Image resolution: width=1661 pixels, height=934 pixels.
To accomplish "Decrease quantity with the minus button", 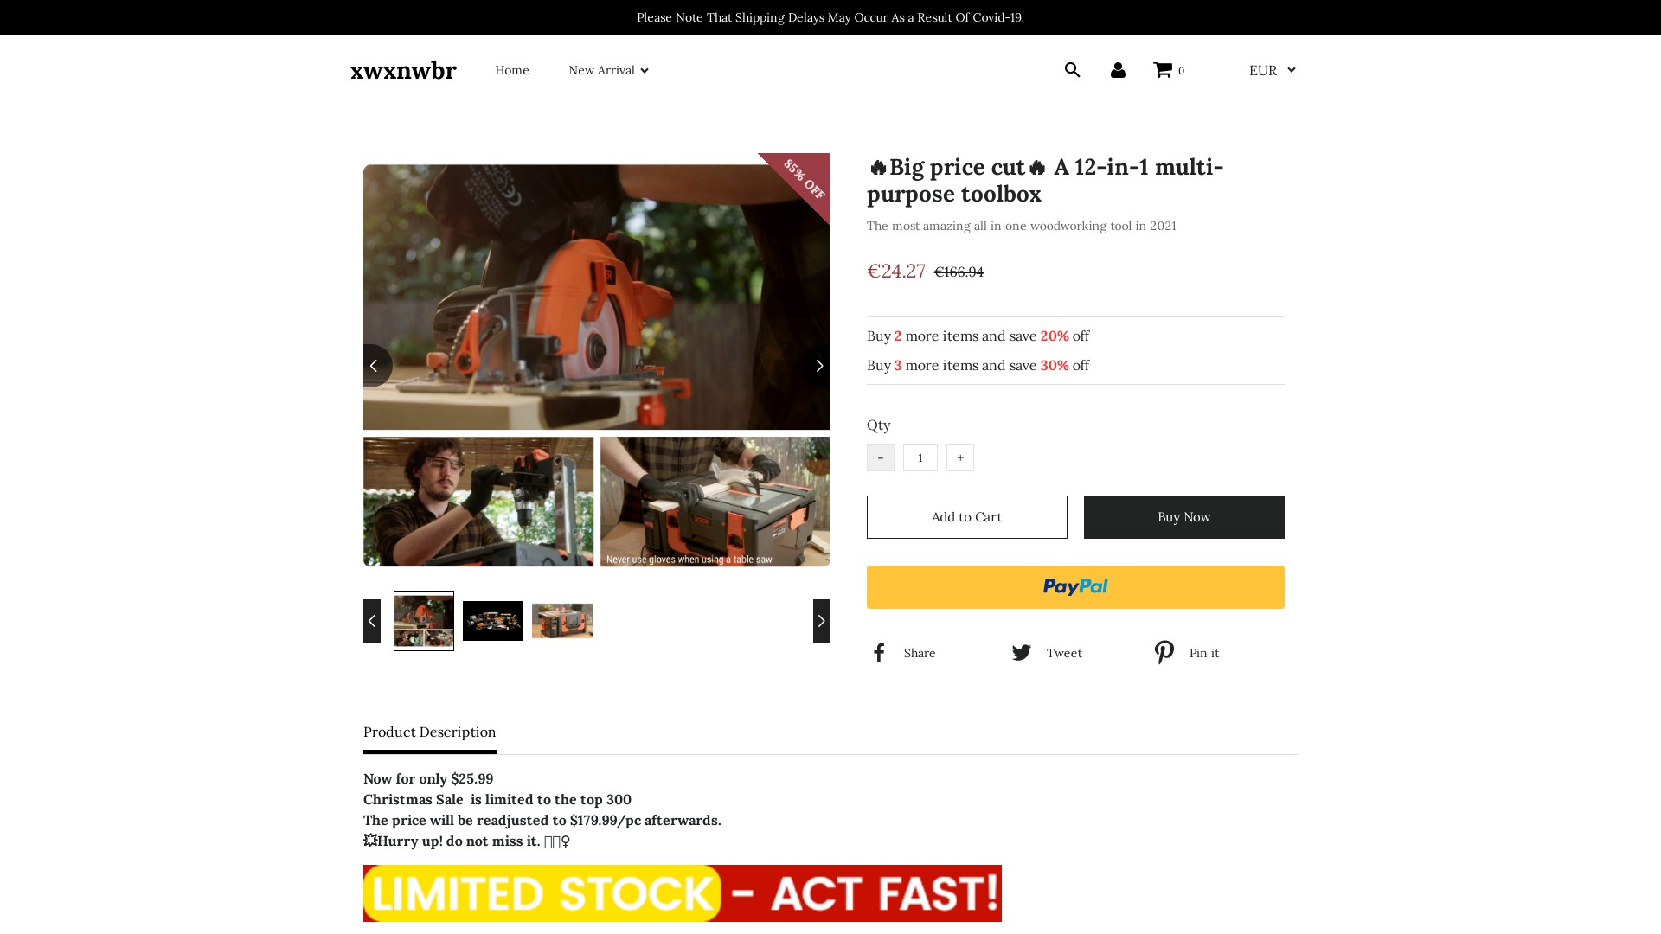I will (881, 457).
